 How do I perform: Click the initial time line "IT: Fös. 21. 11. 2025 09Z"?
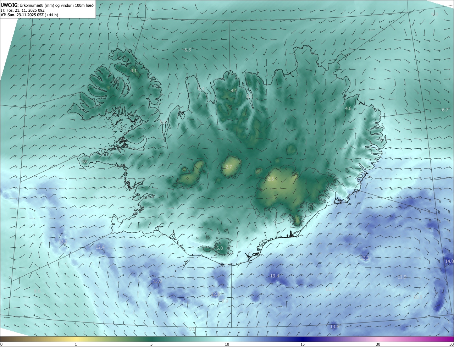tap(23, 10)
